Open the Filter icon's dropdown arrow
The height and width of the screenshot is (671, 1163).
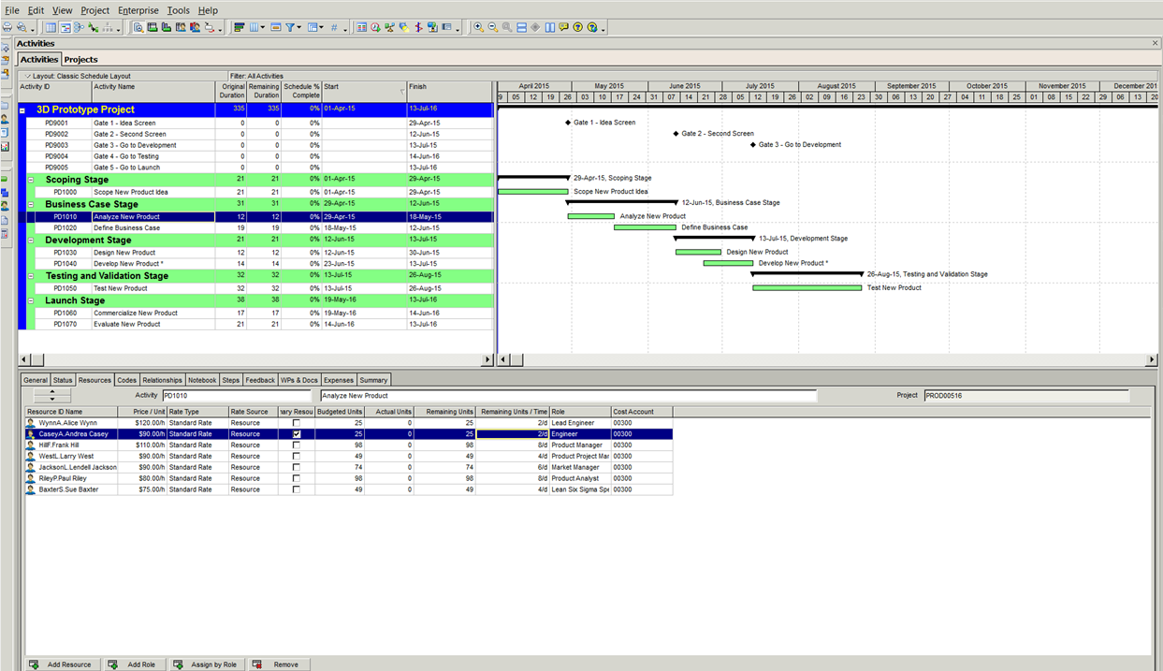[x=300, y=28]
